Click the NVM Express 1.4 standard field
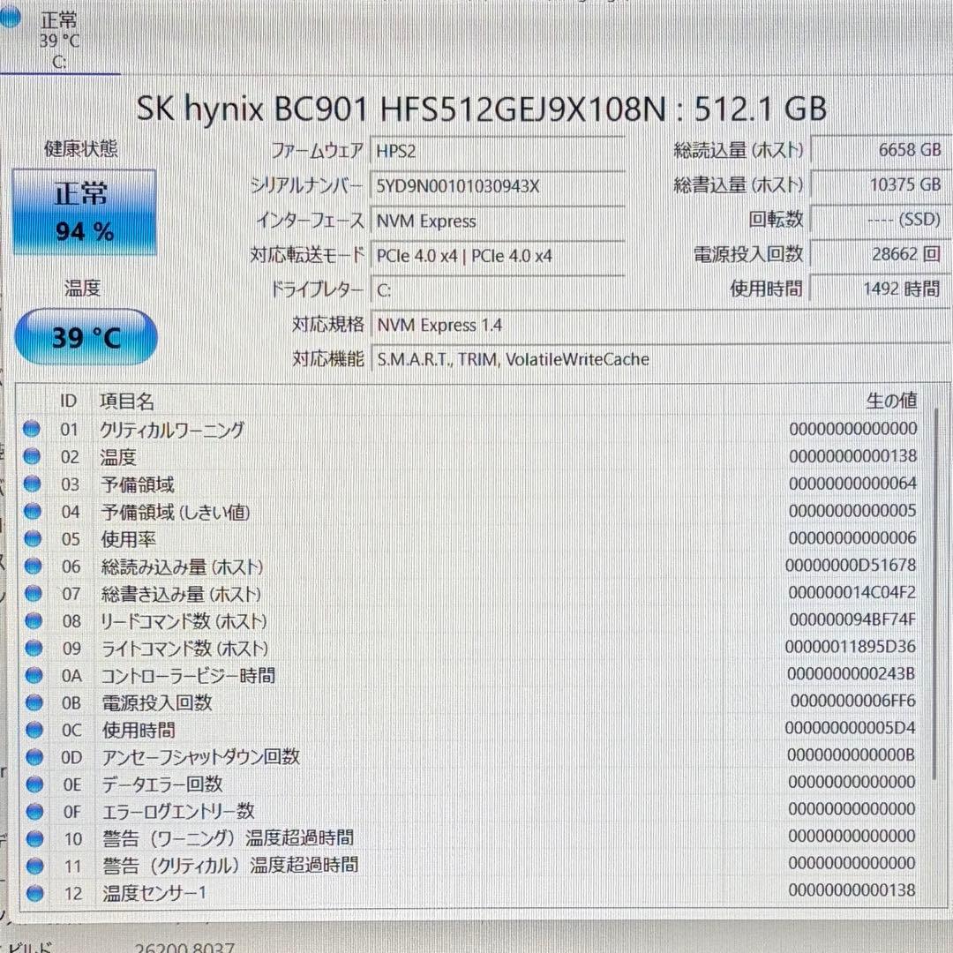The width and height of the screenshot is (953, 953). tap(661, 326)
